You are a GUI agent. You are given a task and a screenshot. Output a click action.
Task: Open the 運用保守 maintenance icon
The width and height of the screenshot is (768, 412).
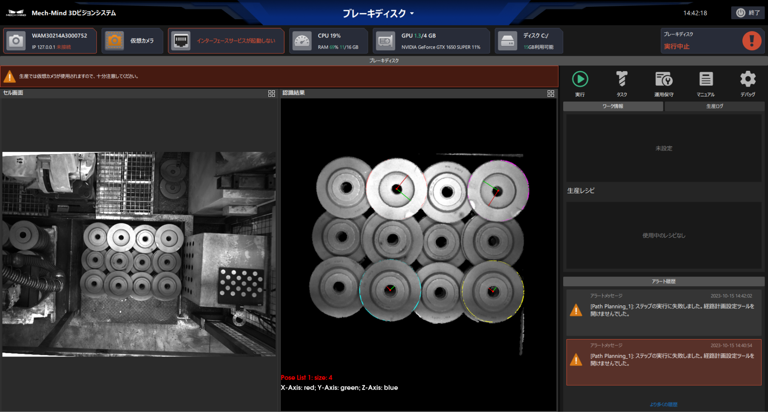(664, 79)
